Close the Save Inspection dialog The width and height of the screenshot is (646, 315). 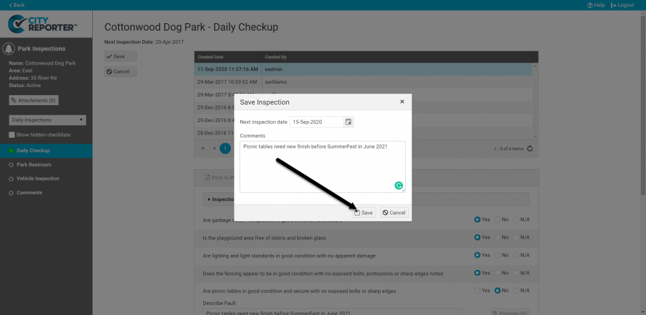point(402,101)
